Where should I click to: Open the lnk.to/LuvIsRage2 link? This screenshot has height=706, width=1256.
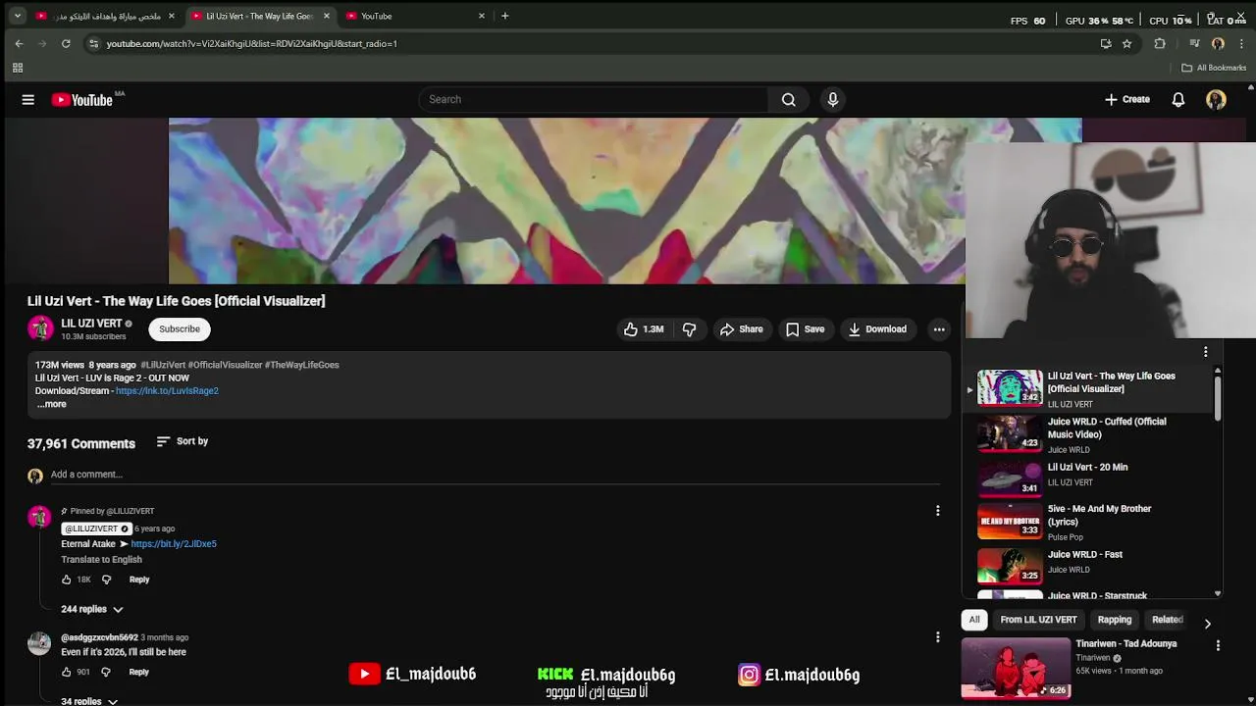pos(167,390)
